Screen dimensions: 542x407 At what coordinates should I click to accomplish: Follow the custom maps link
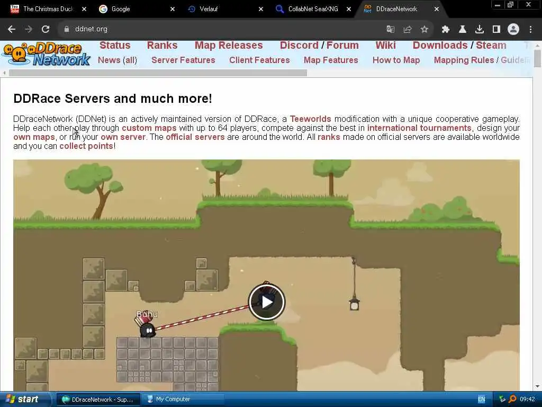pos(149,128)
